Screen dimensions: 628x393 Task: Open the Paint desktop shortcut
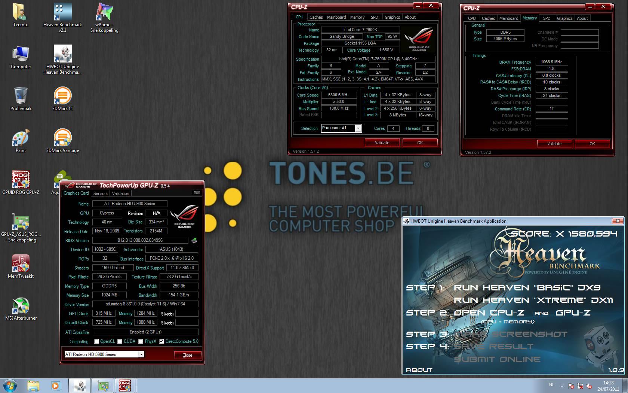(x=21, y=141)
